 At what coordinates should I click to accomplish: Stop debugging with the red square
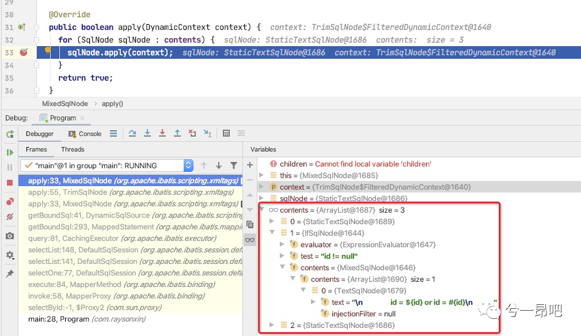pos(10,183)
